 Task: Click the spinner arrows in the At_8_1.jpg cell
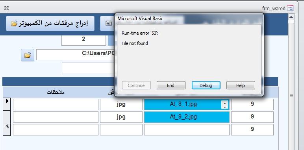pos(225,105)
